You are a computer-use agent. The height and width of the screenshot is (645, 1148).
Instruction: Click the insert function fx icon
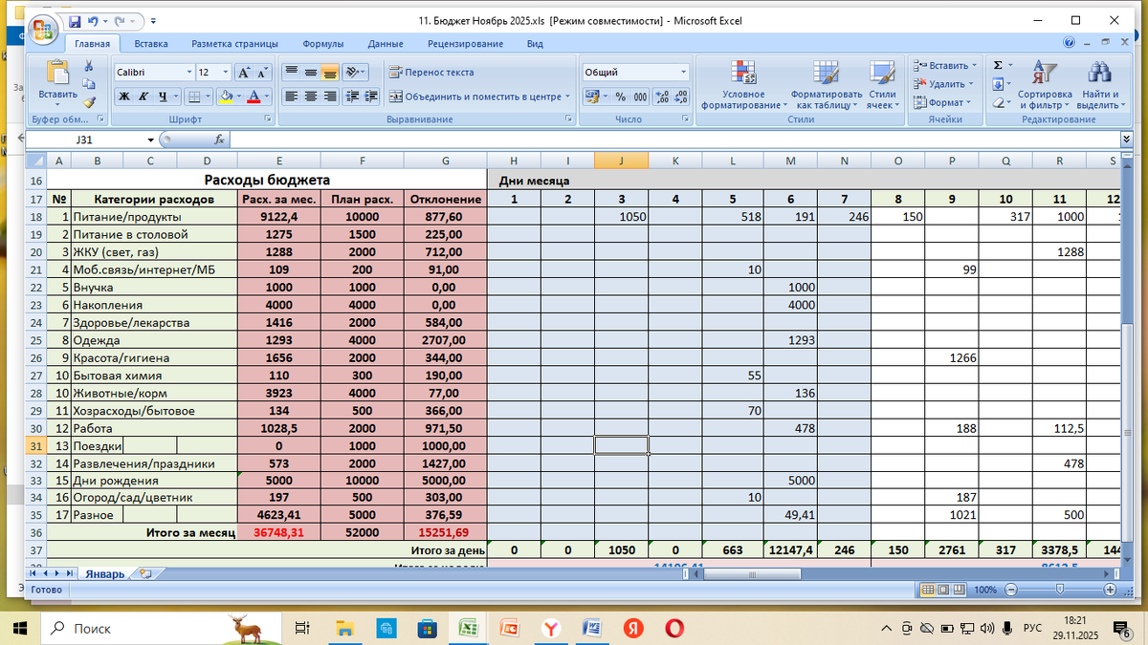point(219,140)
